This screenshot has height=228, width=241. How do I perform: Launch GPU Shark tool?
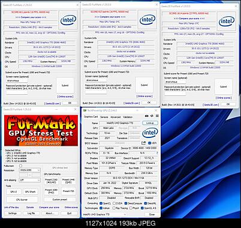point(31,191)
